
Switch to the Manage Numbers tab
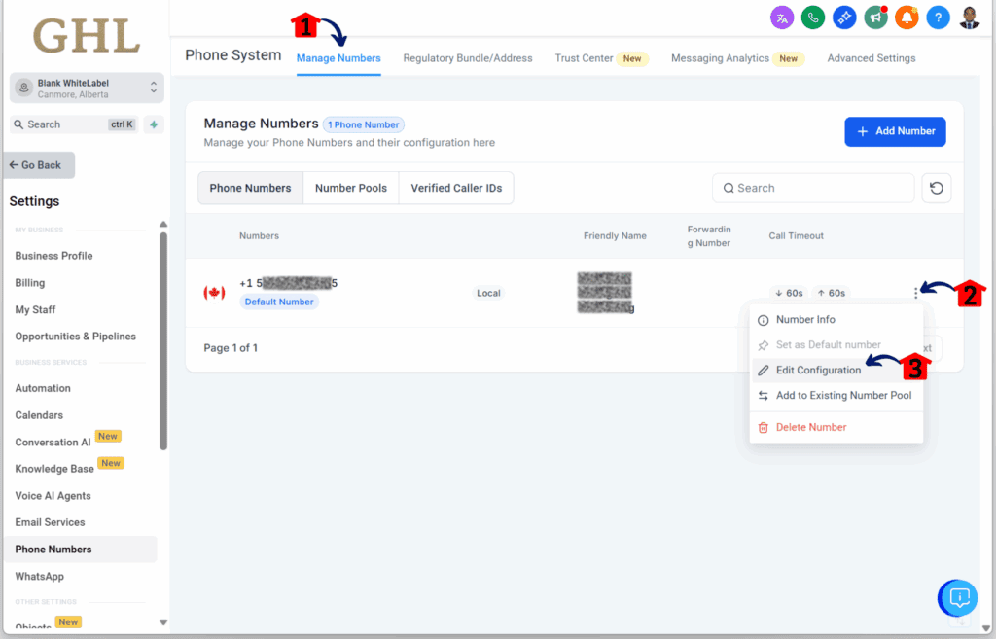pyautogui.click(x=338, y=58)
